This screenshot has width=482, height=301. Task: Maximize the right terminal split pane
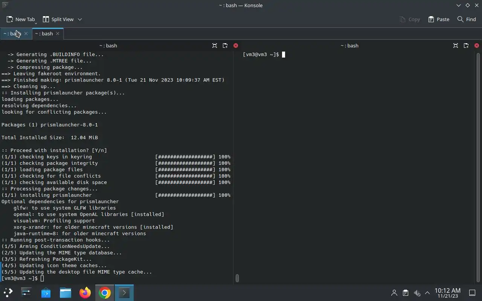(x=456, y=46)
